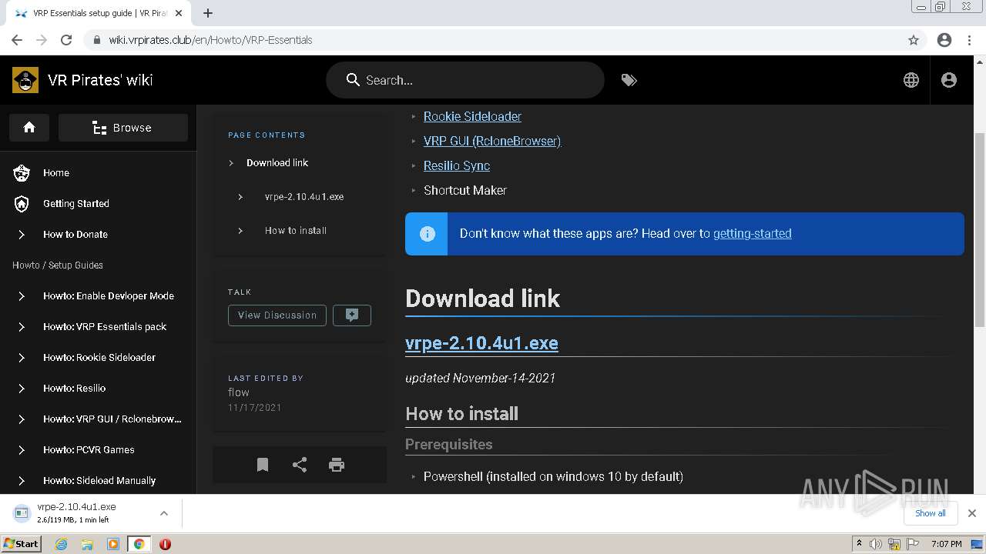The width and height of the screenshot is (986, 554).
Task: Click the new discussion comment icon
Action: 352,315
